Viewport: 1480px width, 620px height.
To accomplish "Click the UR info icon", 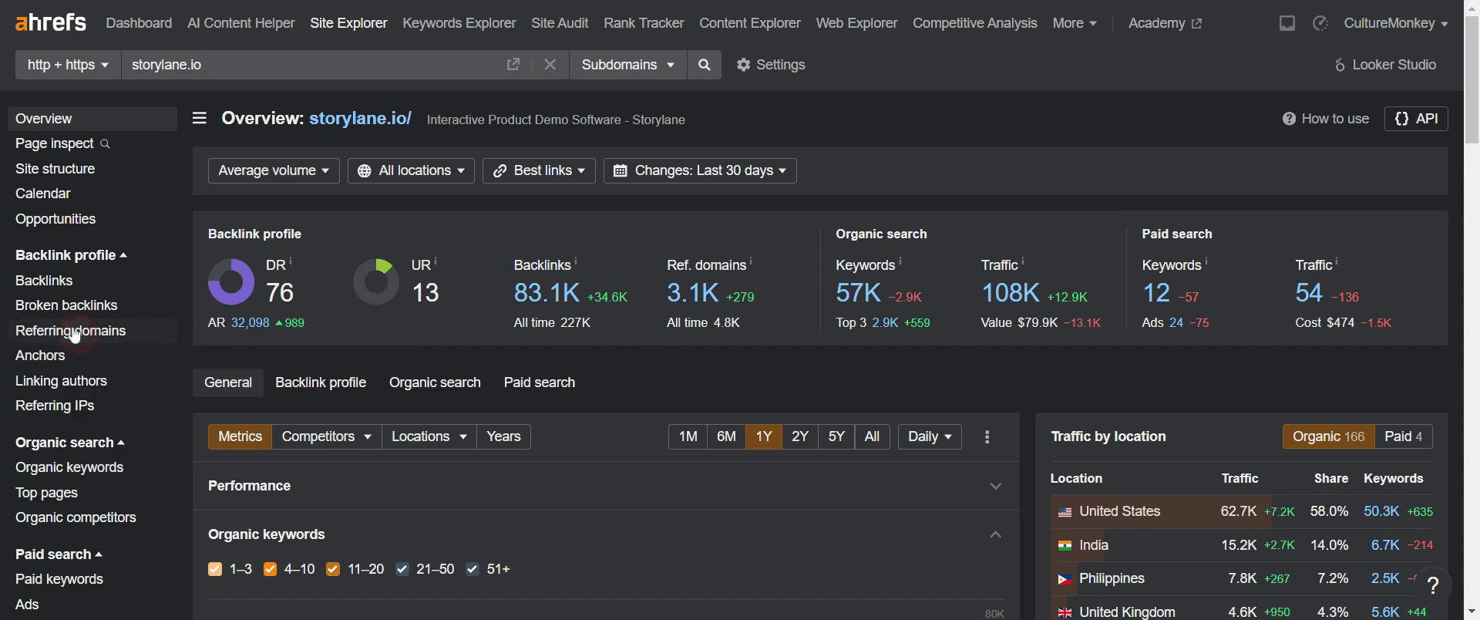I will [x=436, y=261].
